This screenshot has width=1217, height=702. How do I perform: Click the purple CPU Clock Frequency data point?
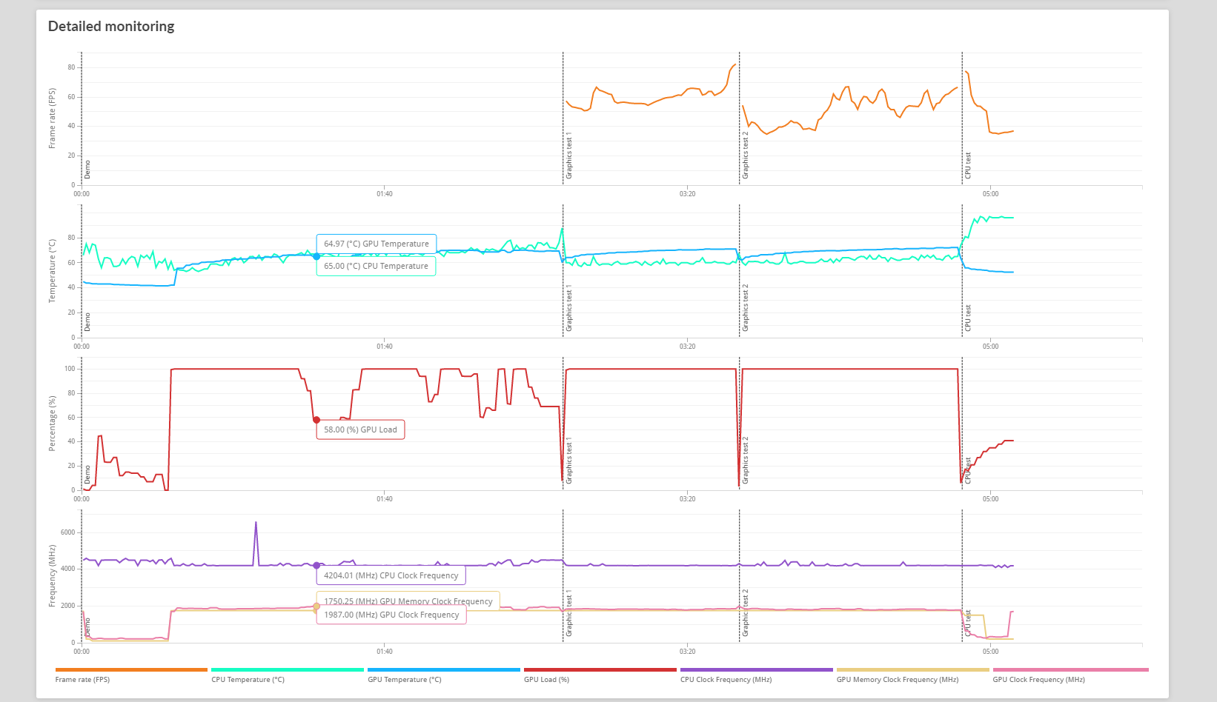316,565
